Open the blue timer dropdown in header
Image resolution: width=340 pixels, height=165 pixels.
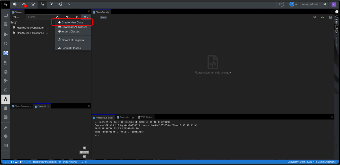293,4
